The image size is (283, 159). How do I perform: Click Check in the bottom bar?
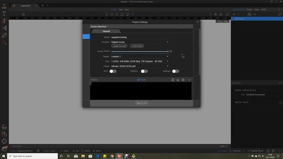point(65,151)
